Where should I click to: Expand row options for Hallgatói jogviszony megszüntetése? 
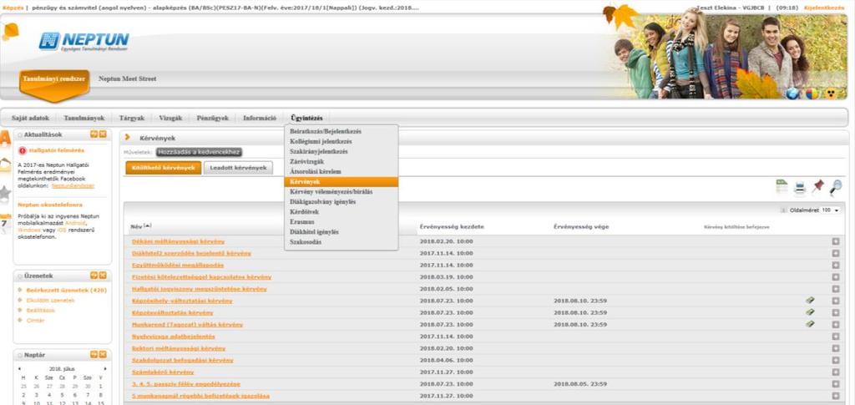point(836,289)
